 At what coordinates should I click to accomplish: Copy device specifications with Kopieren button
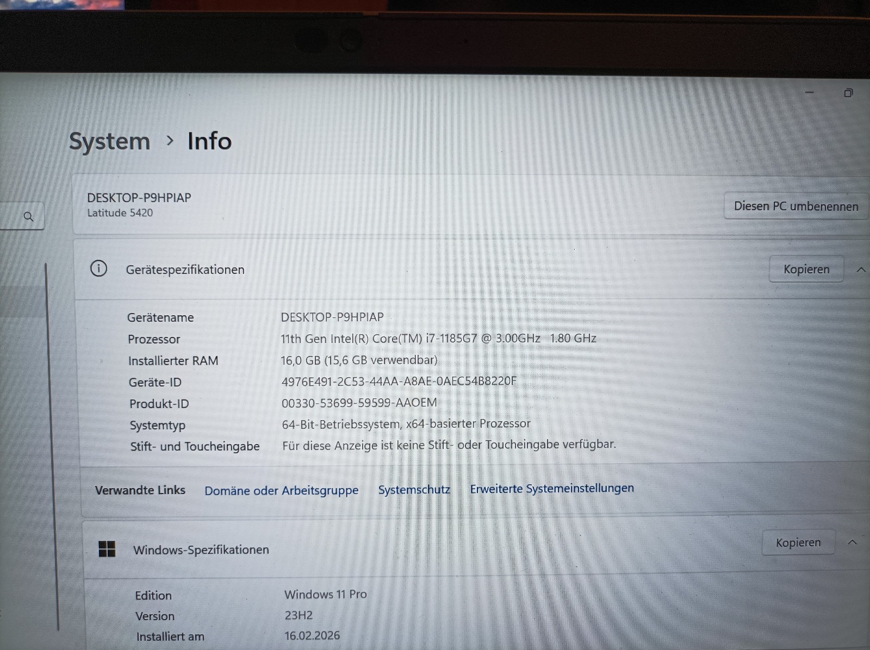806,269
